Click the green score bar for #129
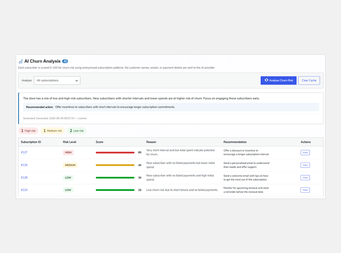This screenshot has height=253, width=341. (115, 178)
